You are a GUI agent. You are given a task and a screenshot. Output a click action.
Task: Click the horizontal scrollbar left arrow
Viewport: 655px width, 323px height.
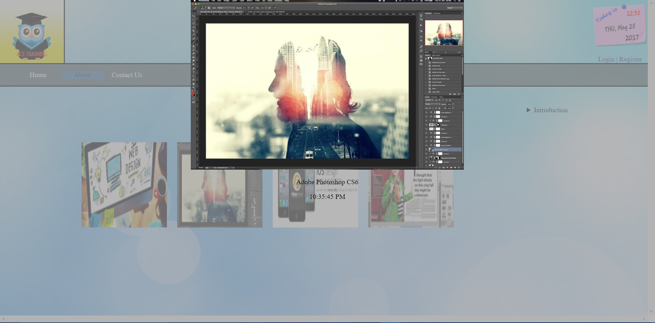coord(3,319)
